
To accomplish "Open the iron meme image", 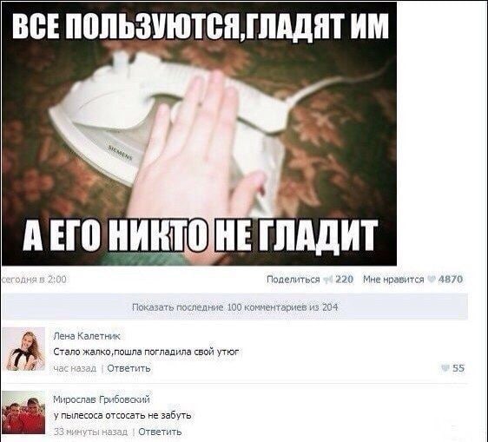I will pyautogui.click(x=199, y=134).
